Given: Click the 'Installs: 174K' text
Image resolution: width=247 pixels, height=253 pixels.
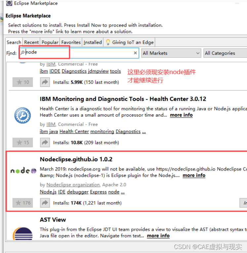Looking at the screenshot, I should [x=67, y=203].
